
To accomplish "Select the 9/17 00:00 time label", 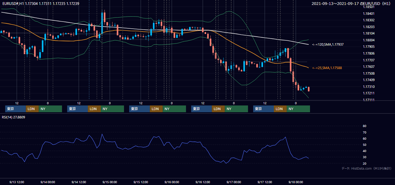I will coord(234,182).
